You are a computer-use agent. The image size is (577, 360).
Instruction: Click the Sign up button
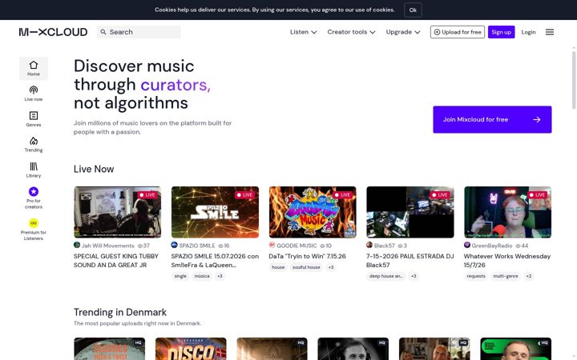click(x=501, y=32)
